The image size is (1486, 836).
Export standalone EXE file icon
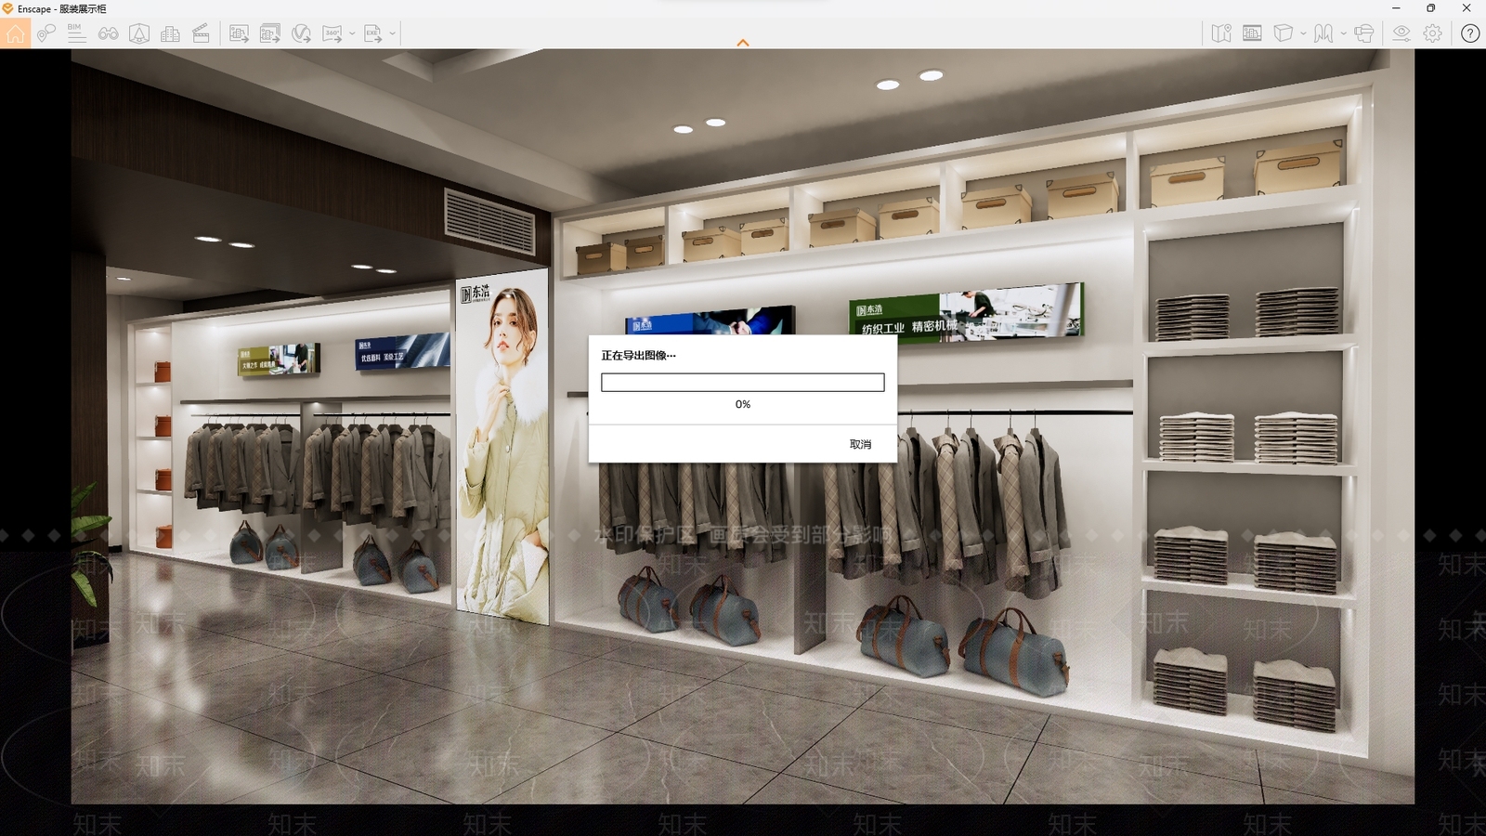click(373, 33)
